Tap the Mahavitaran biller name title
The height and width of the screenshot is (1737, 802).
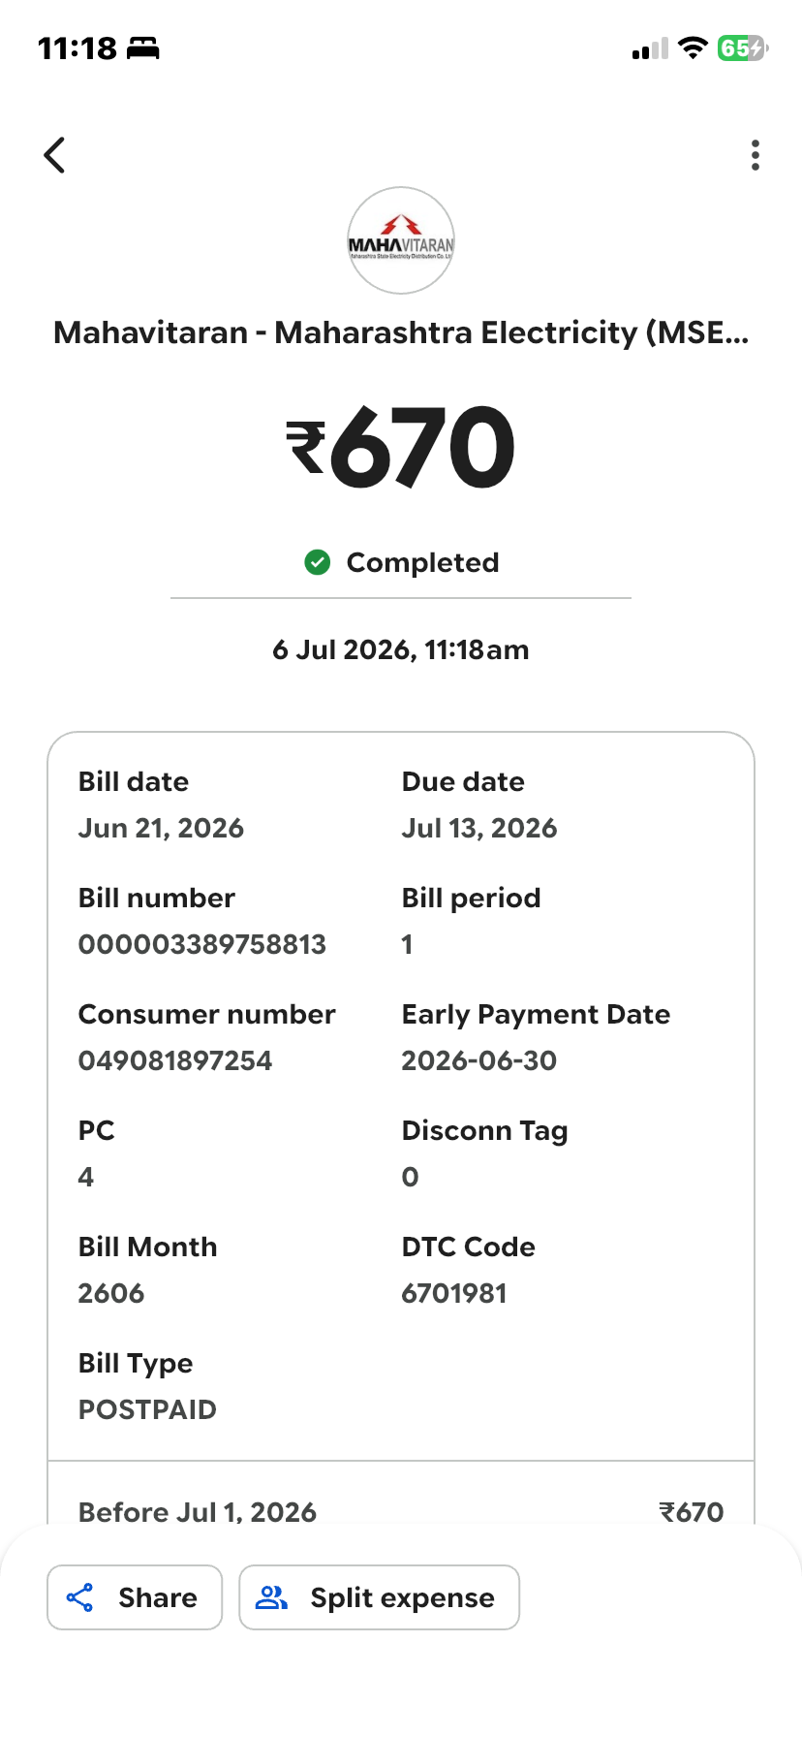point(401,332)
